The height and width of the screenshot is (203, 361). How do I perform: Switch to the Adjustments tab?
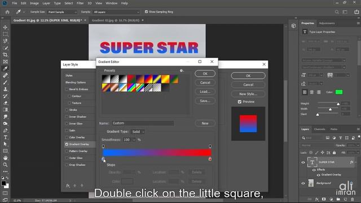pos(327,23)
